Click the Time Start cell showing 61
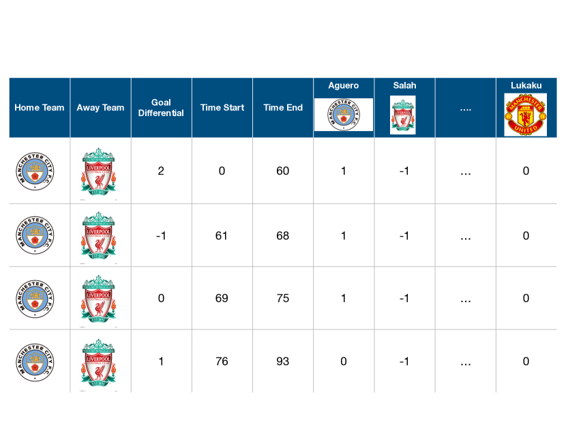 (222, 236)
